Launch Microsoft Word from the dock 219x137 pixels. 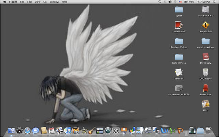coord(164,131)
